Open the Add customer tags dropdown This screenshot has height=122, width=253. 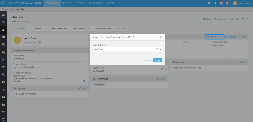[161, 79]
